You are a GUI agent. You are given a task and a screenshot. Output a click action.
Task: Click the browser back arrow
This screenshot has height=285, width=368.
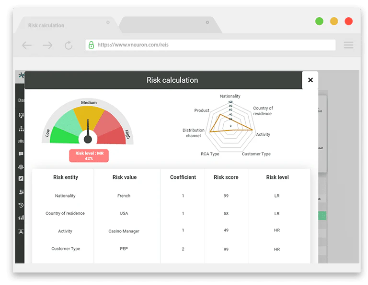click(x=27, y=45)
